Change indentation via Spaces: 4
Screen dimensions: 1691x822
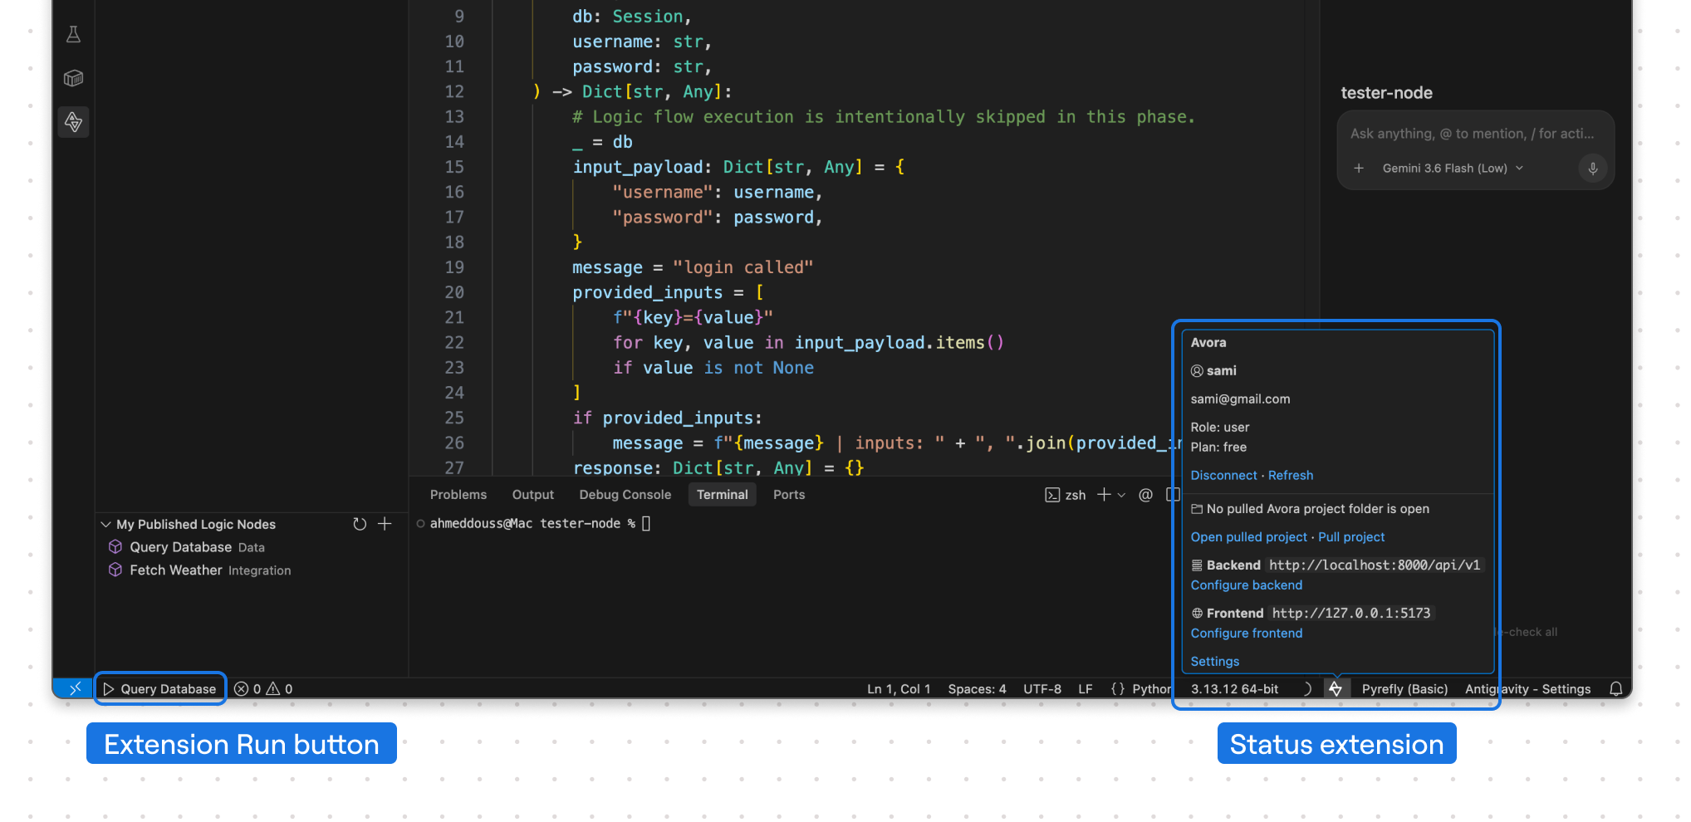[977, 689]
